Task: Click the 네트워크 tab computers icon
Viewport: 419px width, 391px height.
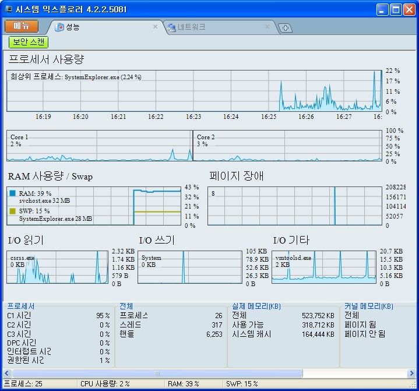Action: click(x=171, y=27)
